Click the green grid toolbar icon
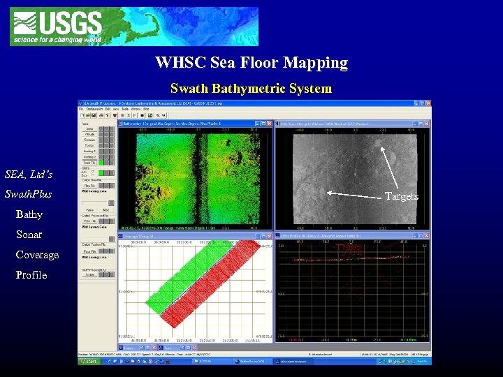Image resolution: width=503 pixels, height=377 pixels. [150, 115]
